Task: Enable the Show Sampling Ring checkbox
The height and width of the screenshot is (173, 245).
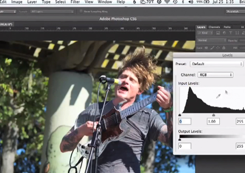Action: click(x=81, y=11)
